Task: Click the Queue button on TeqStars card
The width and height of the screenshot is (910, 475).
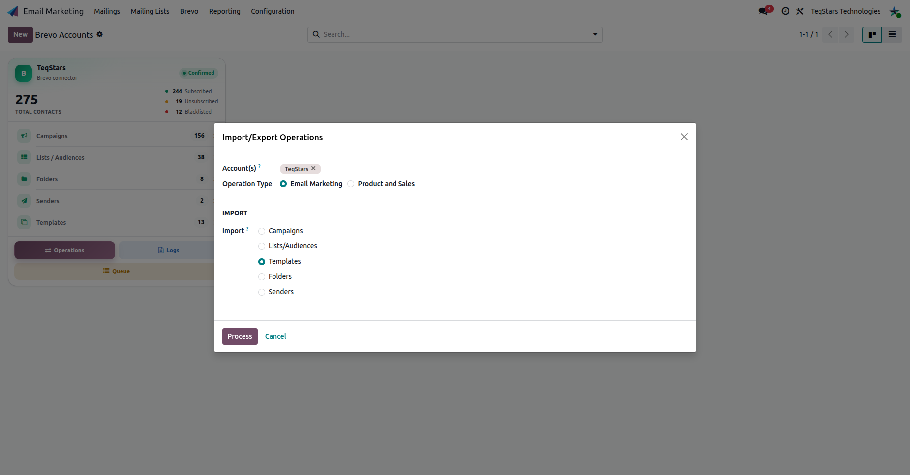Action: [x=116, y=271]
